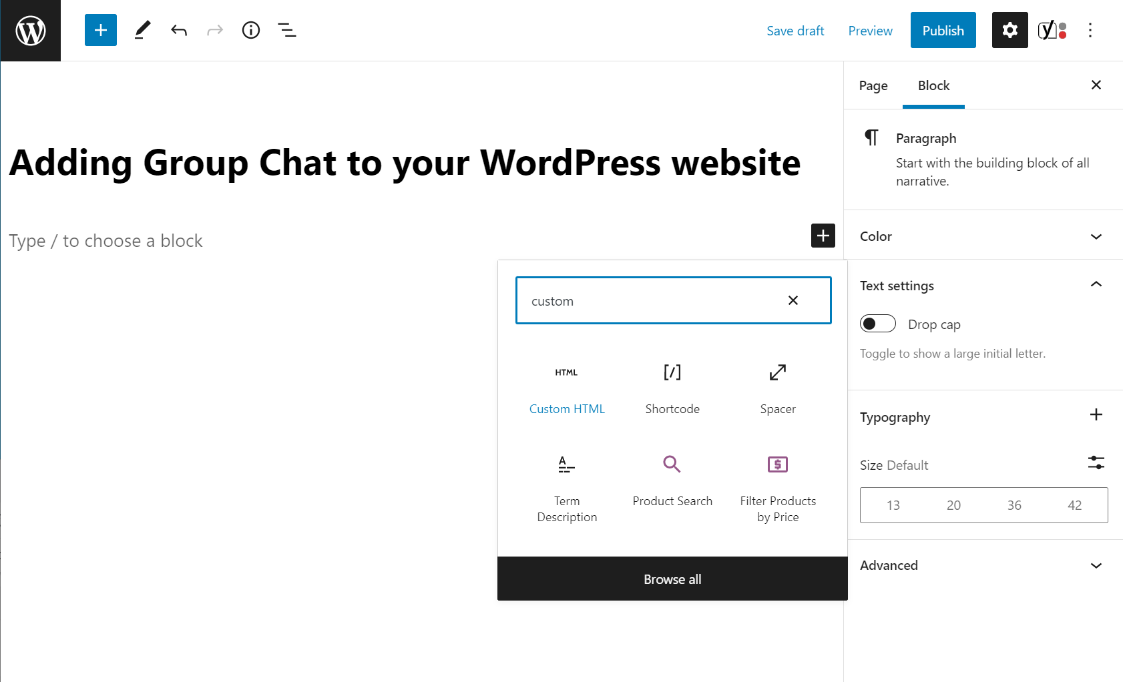This screenshot has width=1123, height=682.
Task: Click the Publish button
Action: pos(943,30)
